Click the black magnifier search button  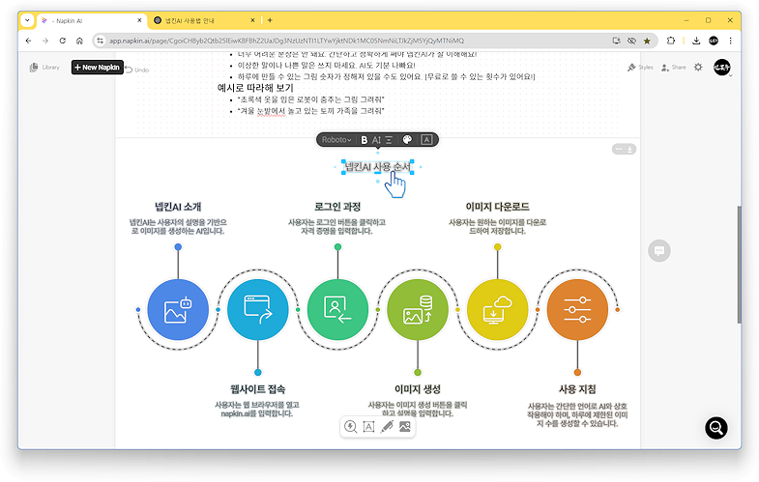(715, 428)
